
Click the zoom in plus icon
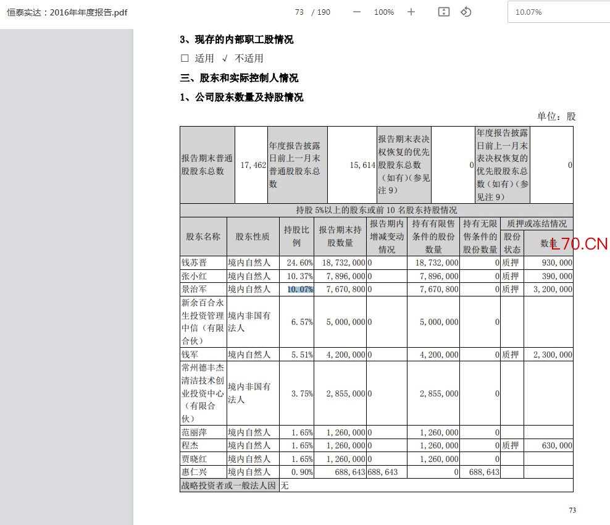point(411,12)
